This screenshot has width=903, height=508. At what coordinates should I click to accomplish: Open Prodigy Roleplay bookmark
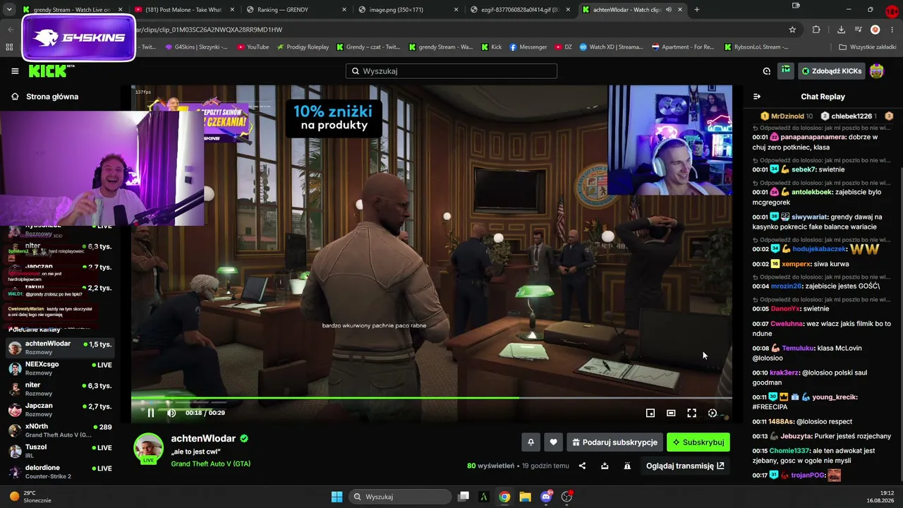point(303,47)
